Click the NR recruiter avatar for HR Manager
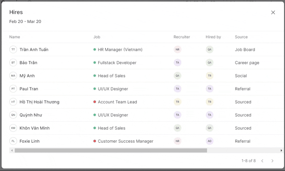Image resolution: width=285 pixels, height=171 pixels. (177, 50)
